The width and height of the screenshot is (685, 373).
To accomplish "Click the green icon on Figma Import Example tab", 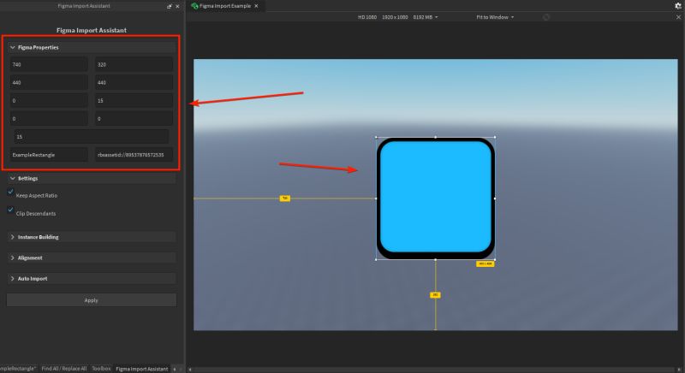I will [194, 6].
